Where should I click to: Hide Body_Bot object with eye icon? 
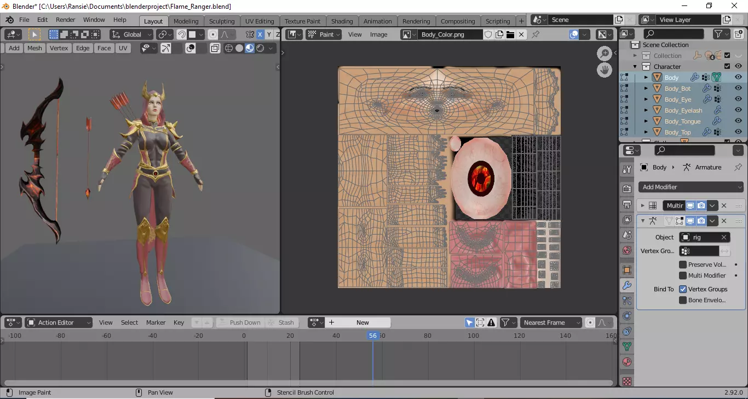pyautogui.click(x=738, y=89)
